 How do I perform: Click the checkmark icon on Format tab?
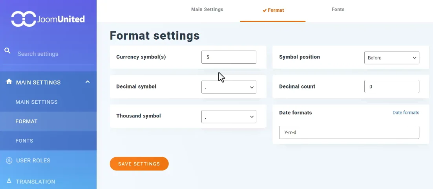tap(265, 10)
